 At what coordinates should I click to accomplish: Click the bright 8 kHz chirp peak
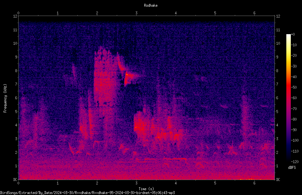click(x=127, y=74)
